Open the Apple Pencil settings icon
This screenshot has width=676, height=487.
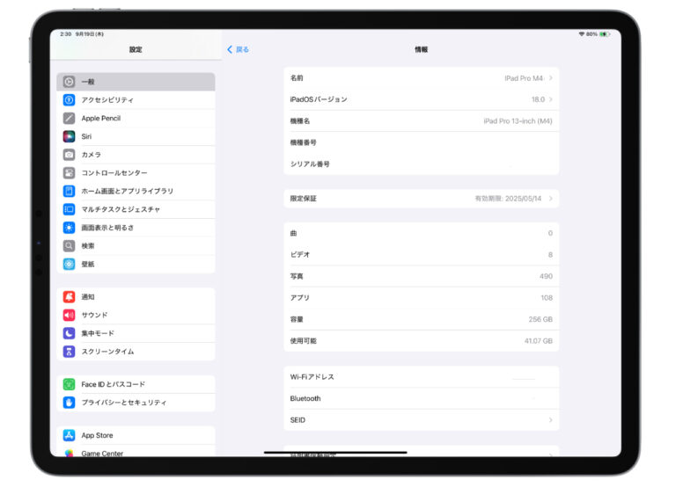pyautogui.click(x=69, y=118)
